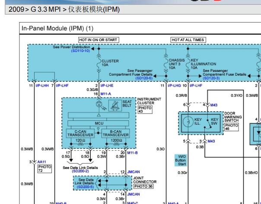261x204 pixels.
Task: Click the seat belt warning icon
Action: [x=115, y=105]
